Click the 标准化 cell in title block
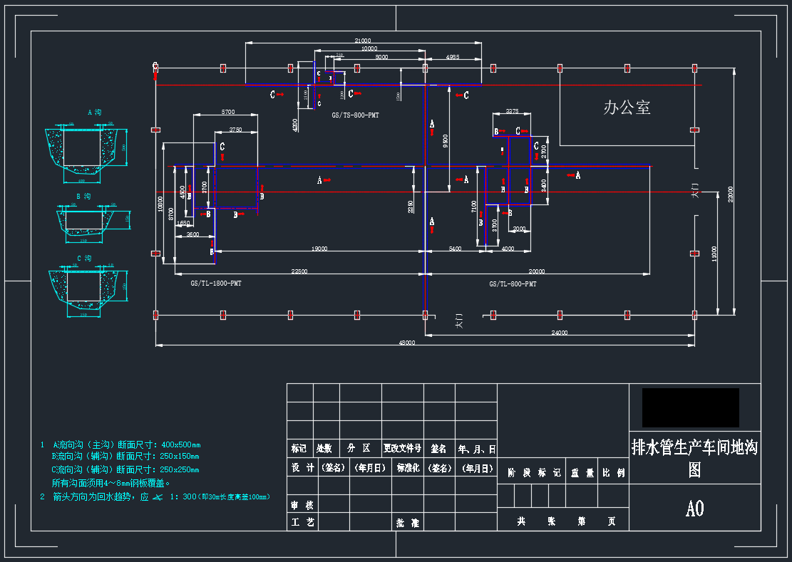This screenshot has width=792, height=562. (x=407, y=468)
